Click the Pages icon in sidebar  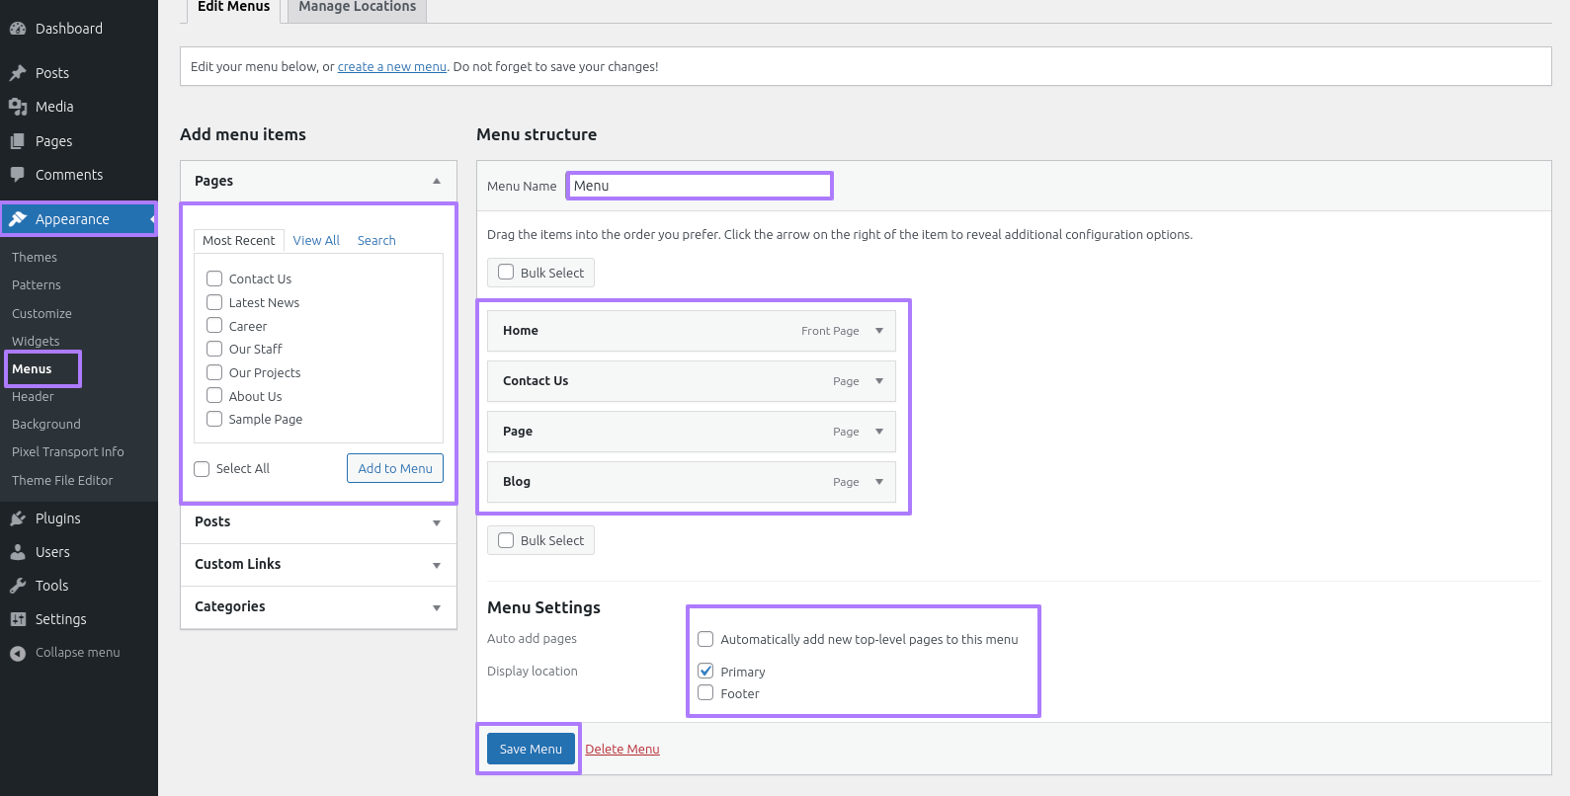[x=18, y=141]
